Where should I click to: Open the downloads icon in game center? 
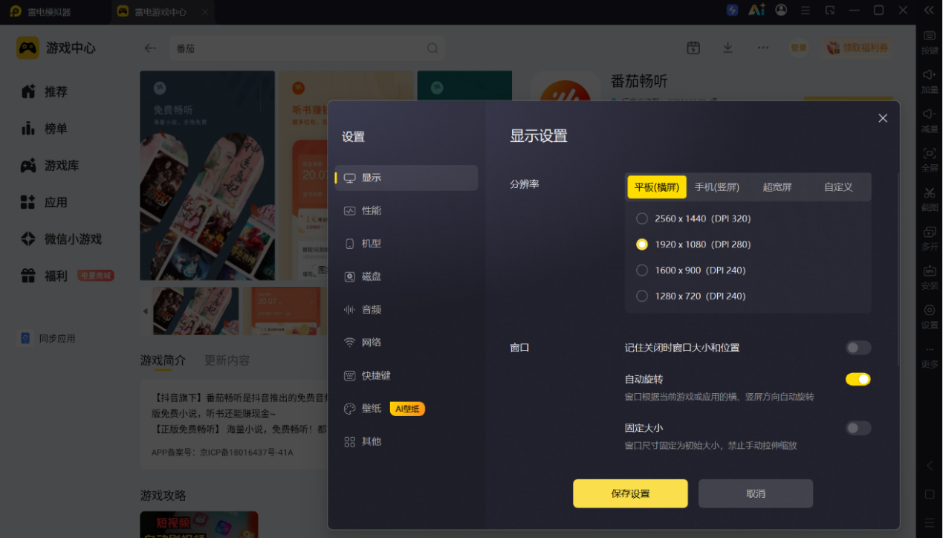click(x=727, y=48)
